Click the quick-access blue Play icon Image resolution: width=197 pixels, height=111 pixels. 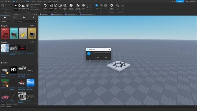click(14, 1)
